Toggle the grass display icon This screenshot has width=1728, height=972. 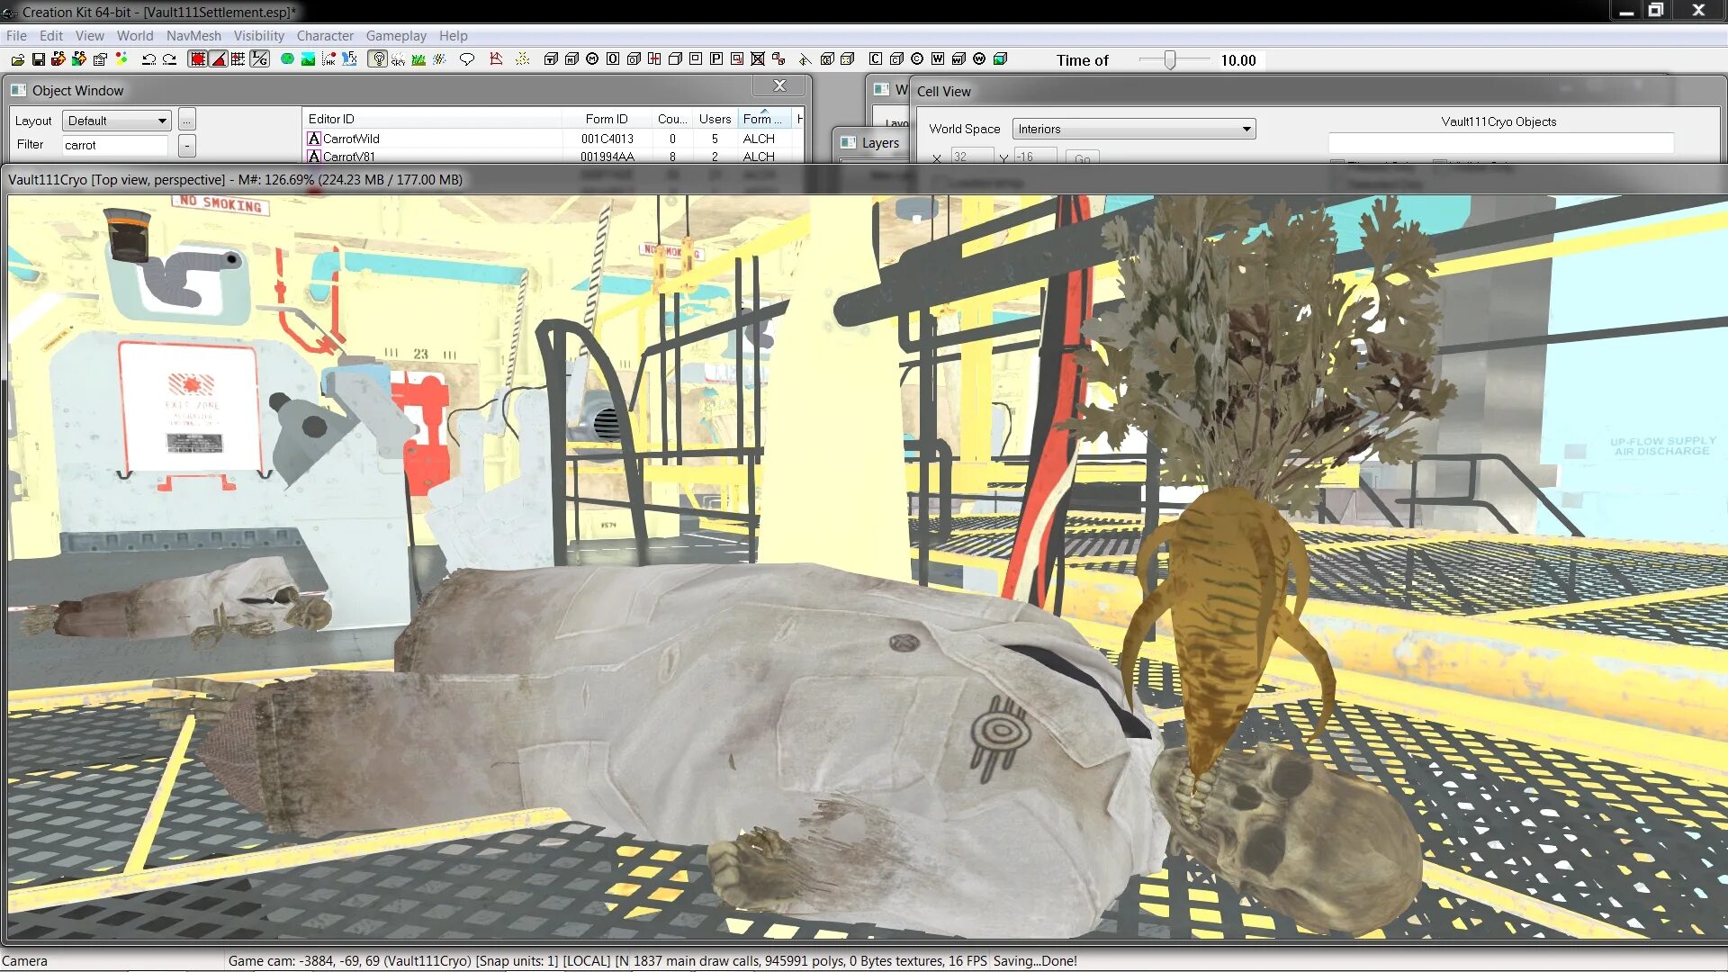pos(418,59)
